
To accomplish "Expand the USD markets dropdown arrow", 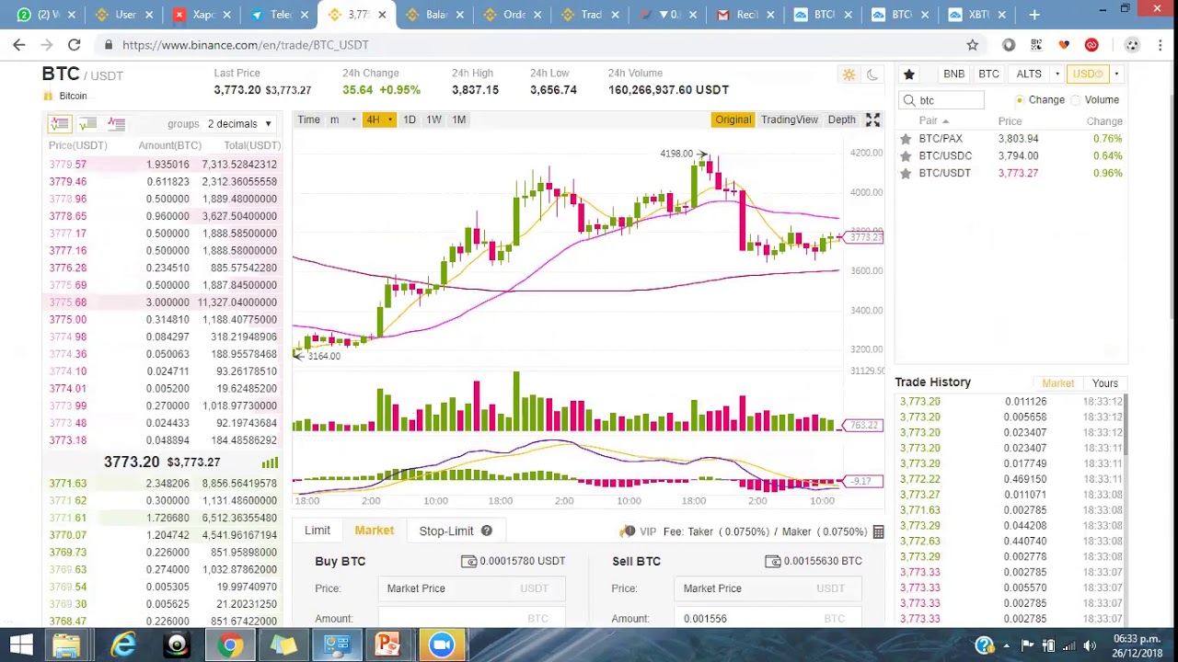I will [1116, 74].
